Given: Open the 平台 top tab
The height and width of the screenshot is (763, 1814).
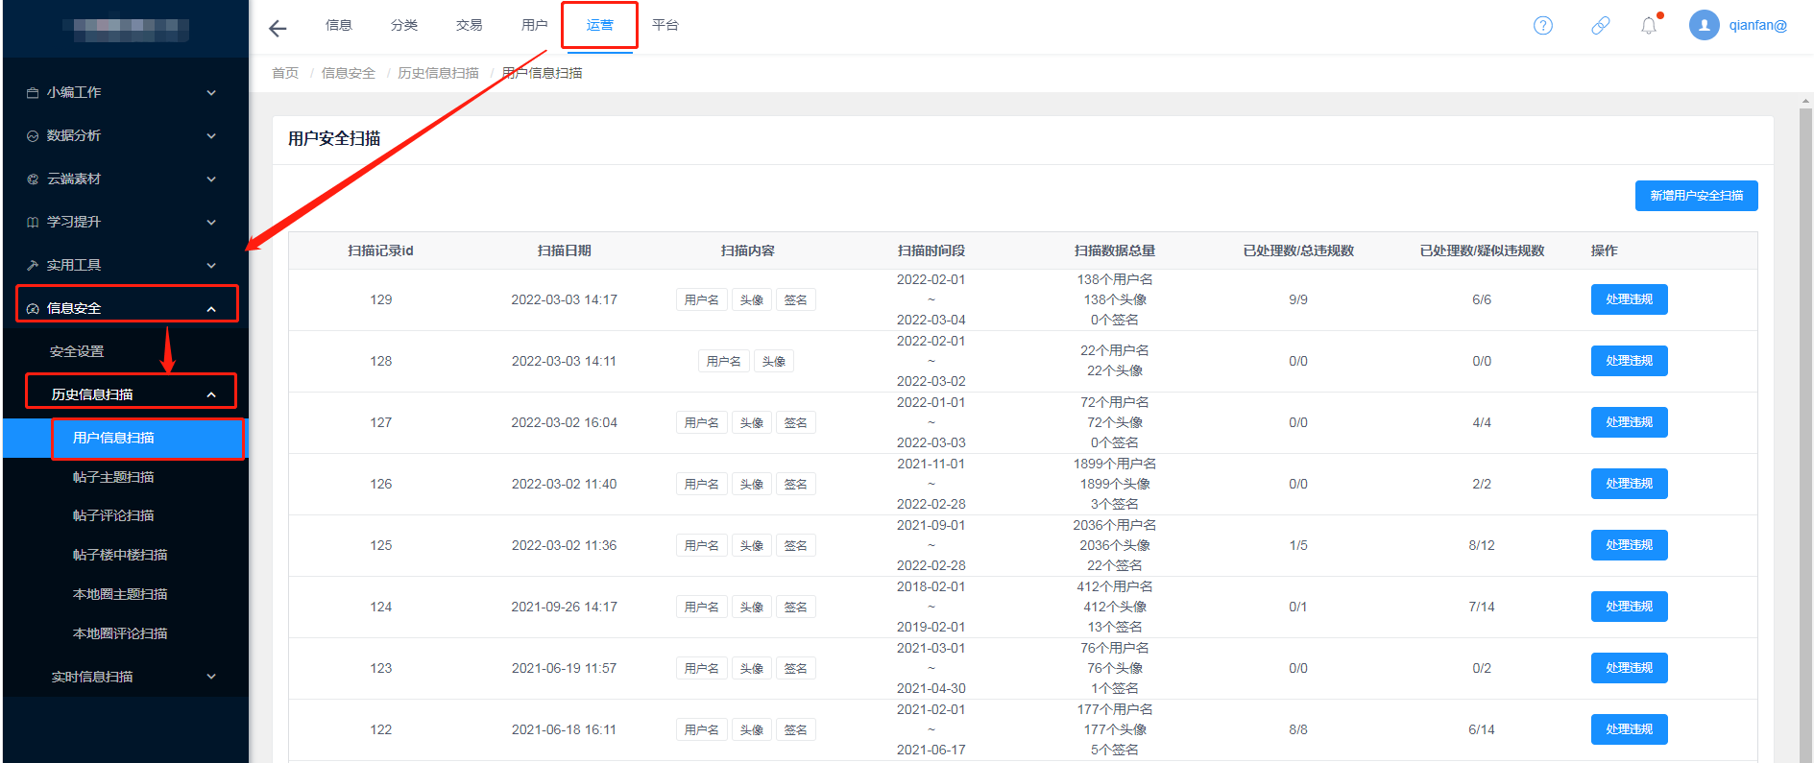Looking at the screenshot, I should click(x=665, y=25).
